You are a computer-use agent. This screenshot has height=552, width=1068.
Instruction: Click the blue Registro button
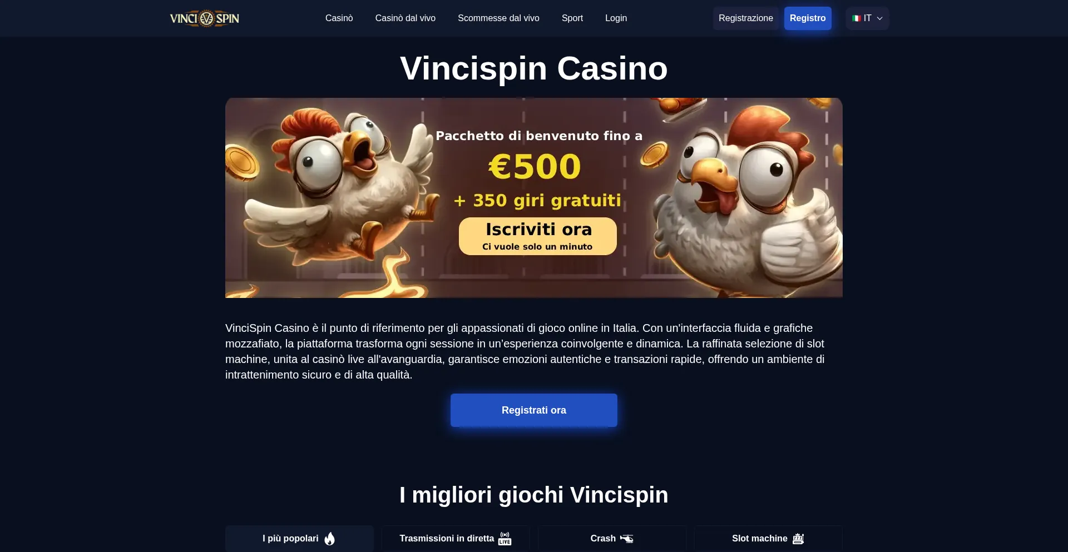[x=808, y=18]
